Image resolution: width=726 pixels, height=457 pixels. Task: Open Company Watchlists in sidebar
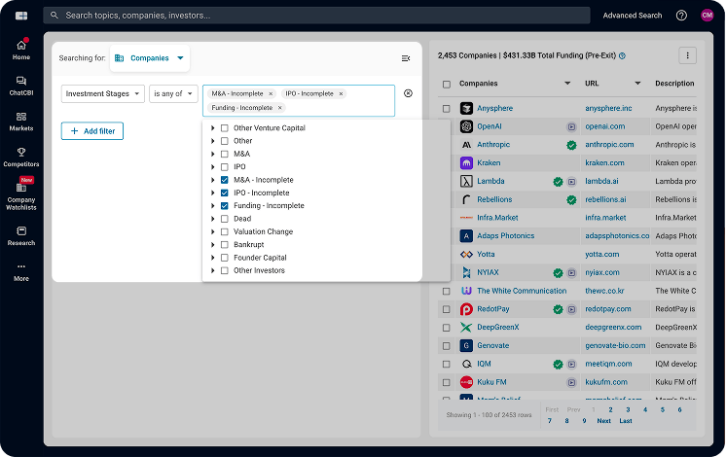click(21, 192)
